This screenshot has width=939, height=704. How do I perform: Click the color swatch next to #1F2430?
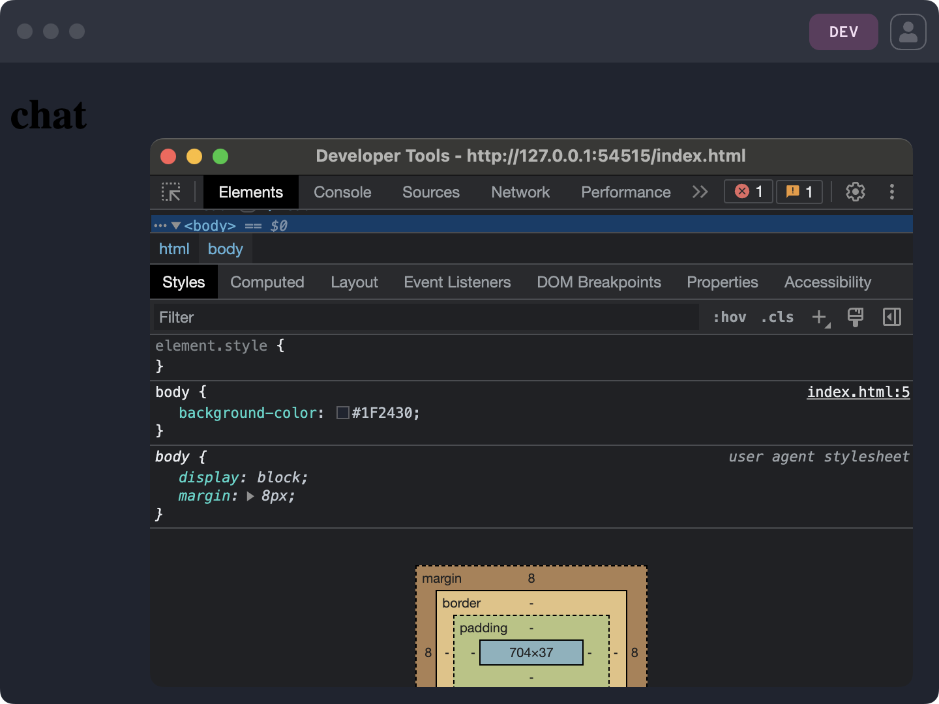pyautogui.click(x=342, y=413)
